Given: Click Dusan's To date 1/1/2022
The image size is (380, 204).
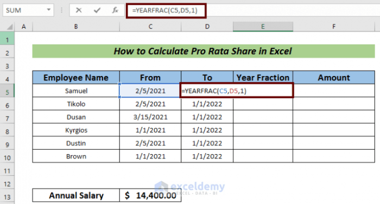Looking at the screenshot, I should (207, 117).
